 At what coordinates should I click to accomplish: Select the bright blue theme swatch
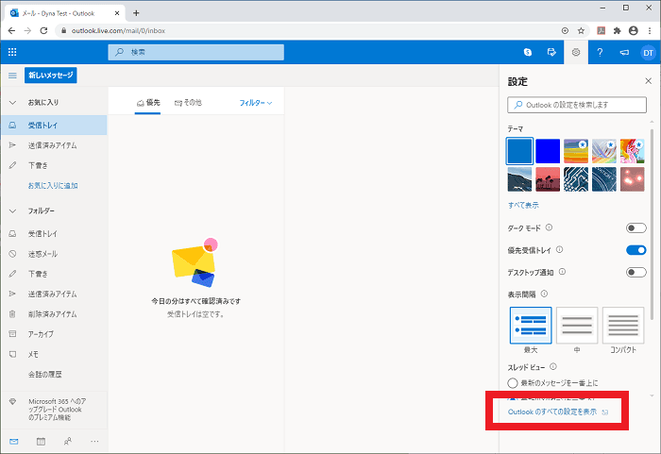point(548,151)
